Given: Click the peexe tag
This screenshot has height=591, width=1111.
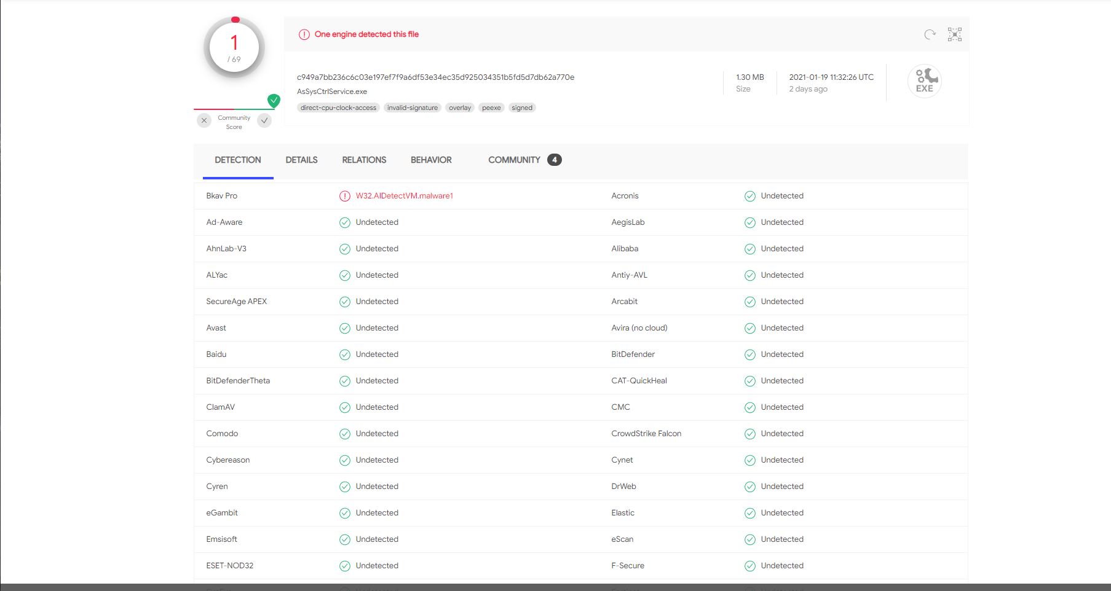Looking at the screenshot, I should [x=491, y=108].
